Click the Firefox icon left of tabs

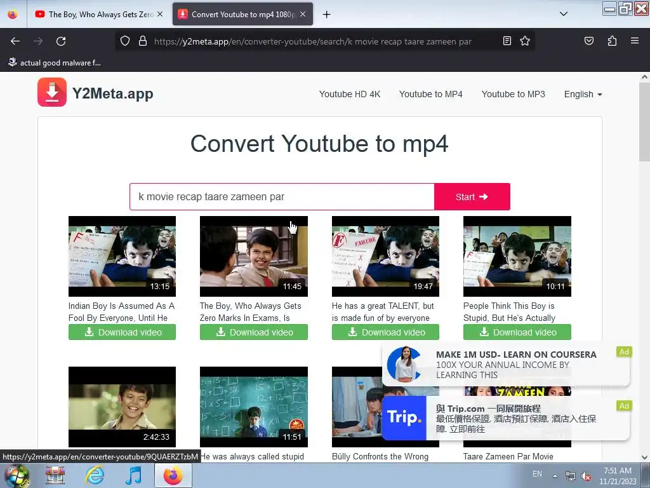click(x=13, y=14)
